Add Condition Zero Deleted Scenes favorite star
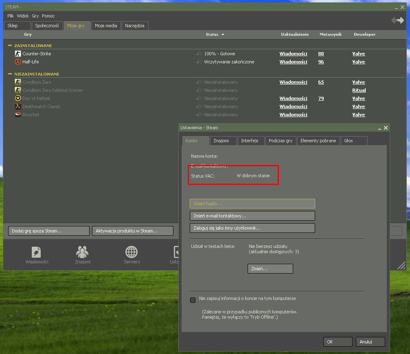This screenshot has height=354, width=410. [199, 90]
